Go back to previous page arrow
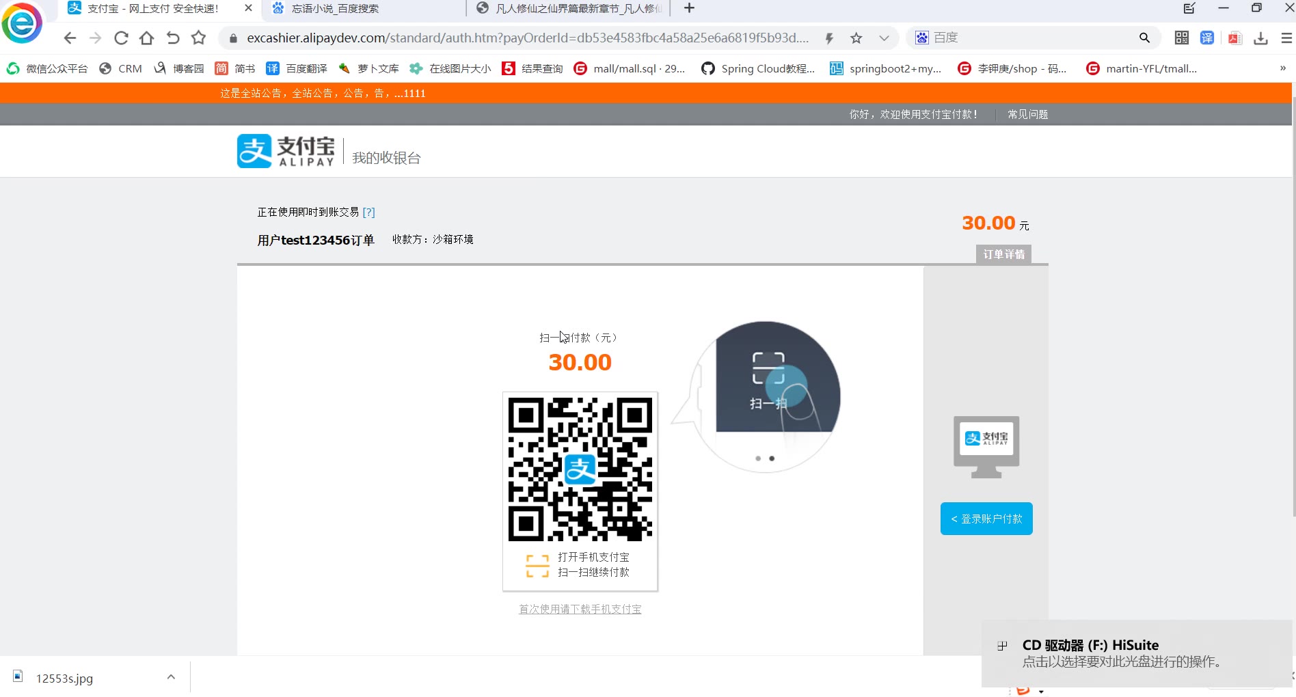Viewport: 1296px width, 697px height. click(x=70, y=38)
